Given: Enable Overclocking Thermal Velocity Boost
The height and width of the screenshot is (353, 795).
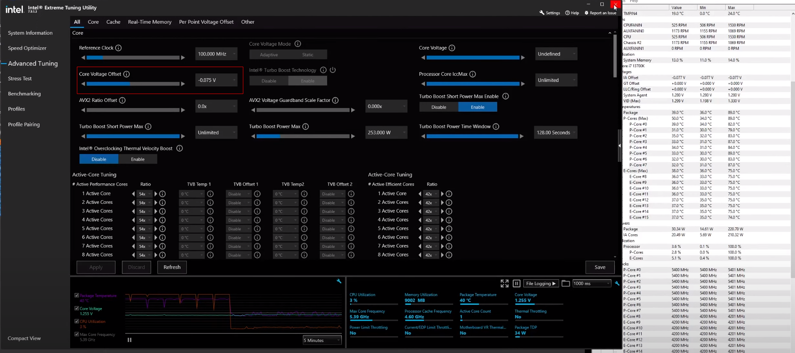Looking at the screenshot, I should click(138, 159).
